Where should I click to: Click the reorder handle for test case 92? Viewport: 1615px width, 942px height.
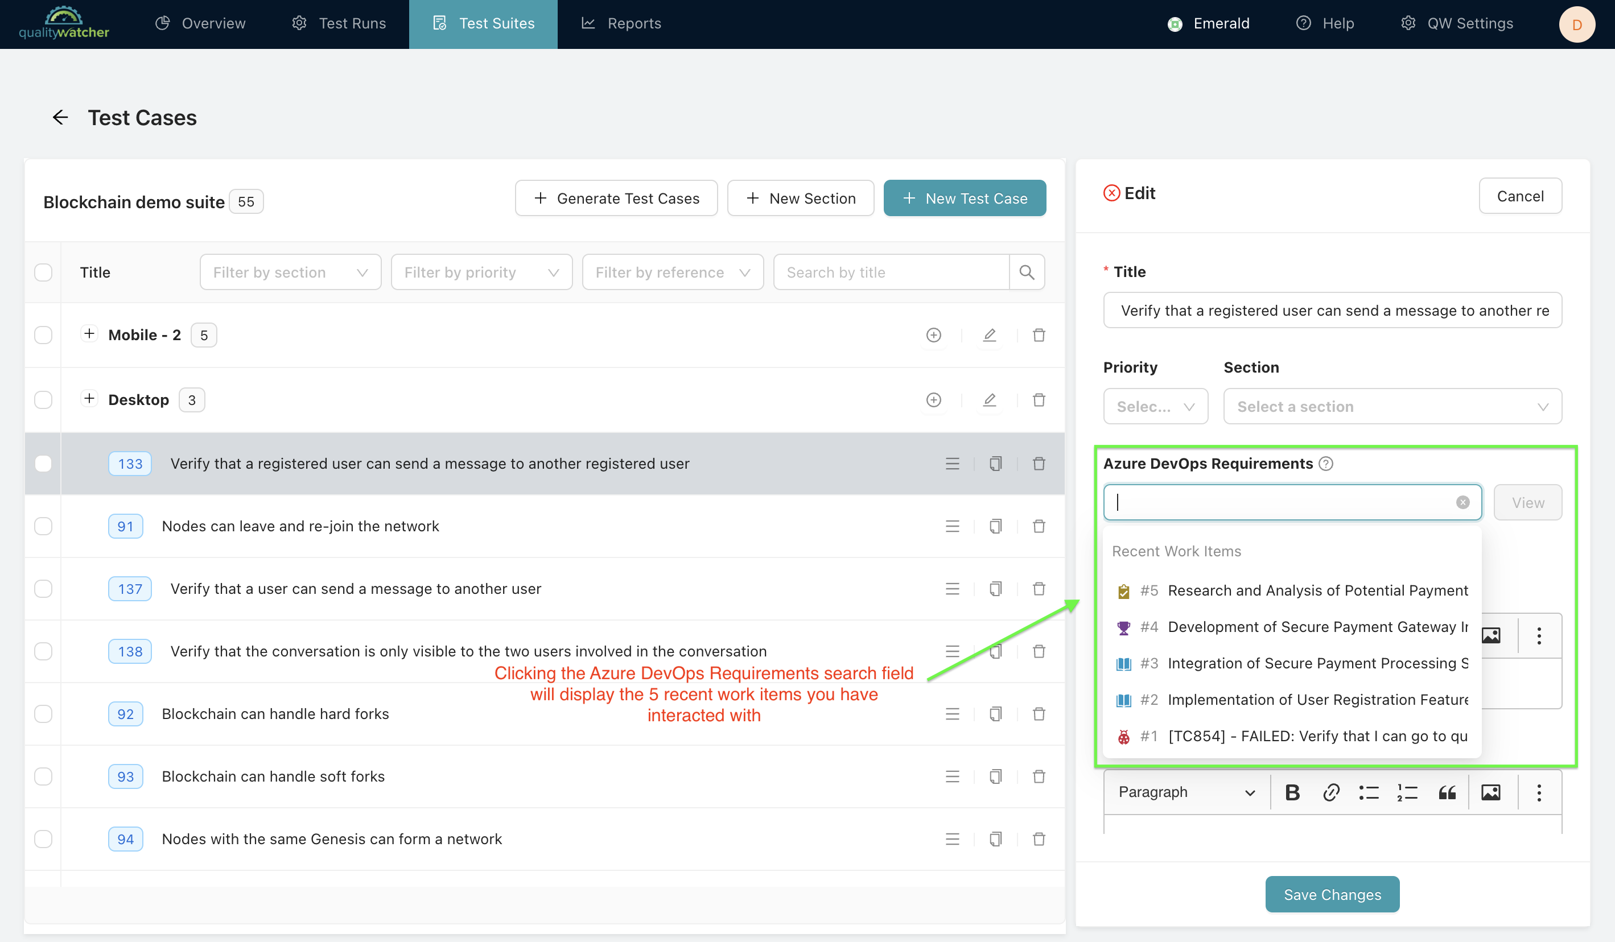pyautogui.click(x=953, y=714)
